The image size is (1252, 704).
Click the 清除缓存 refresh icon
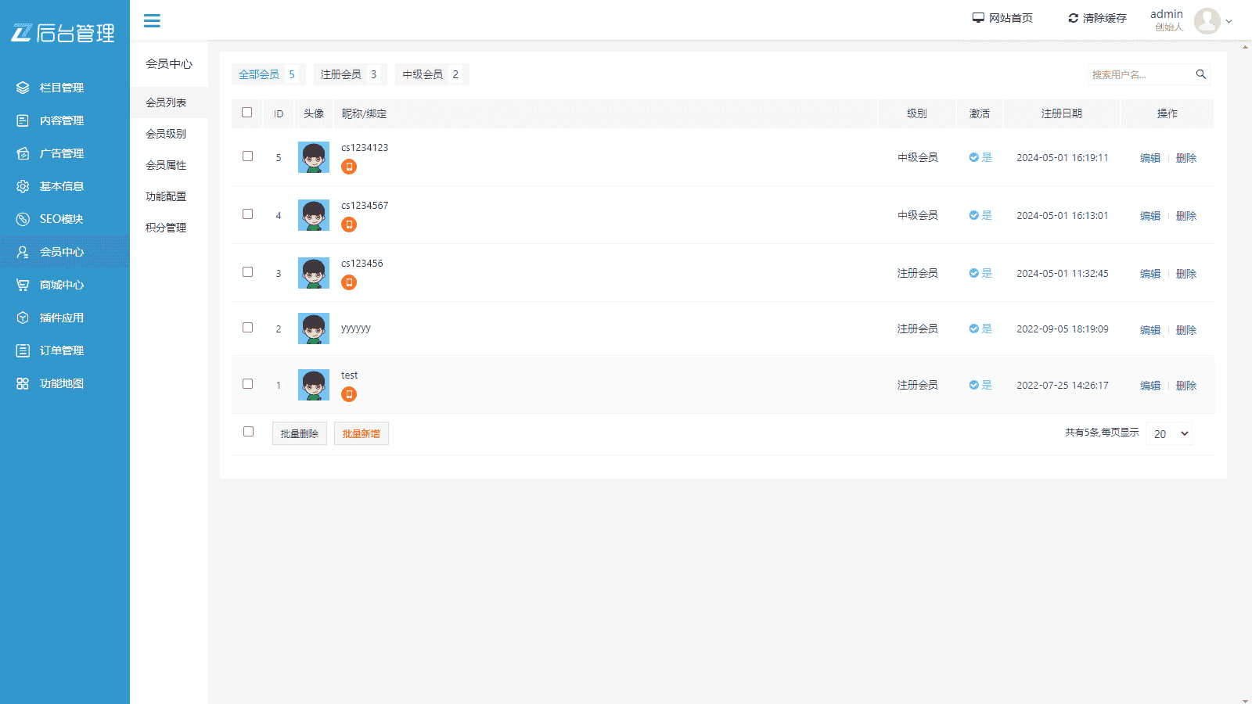(1073, 18)
